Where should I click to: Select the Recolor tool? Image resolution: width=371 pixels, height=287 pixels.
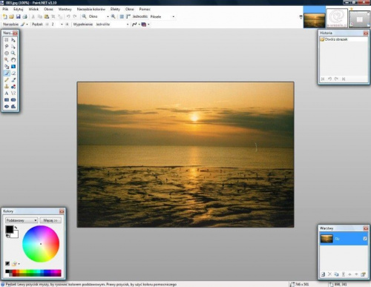coord(13,87)
